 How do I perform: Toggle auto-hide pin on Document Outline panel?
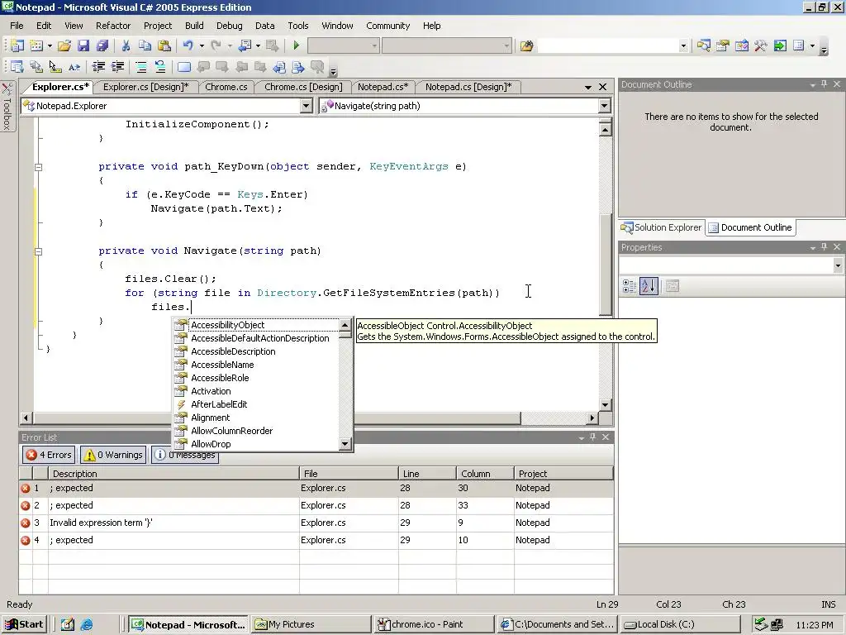click(825, 84)
